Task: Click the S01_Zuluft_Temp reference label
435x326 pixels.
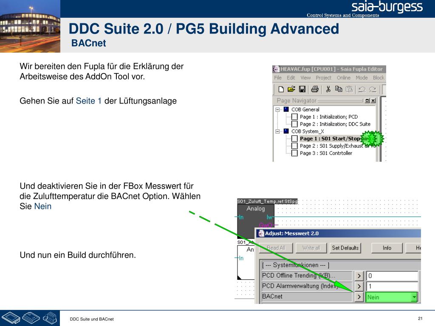Action: [267, 201]
